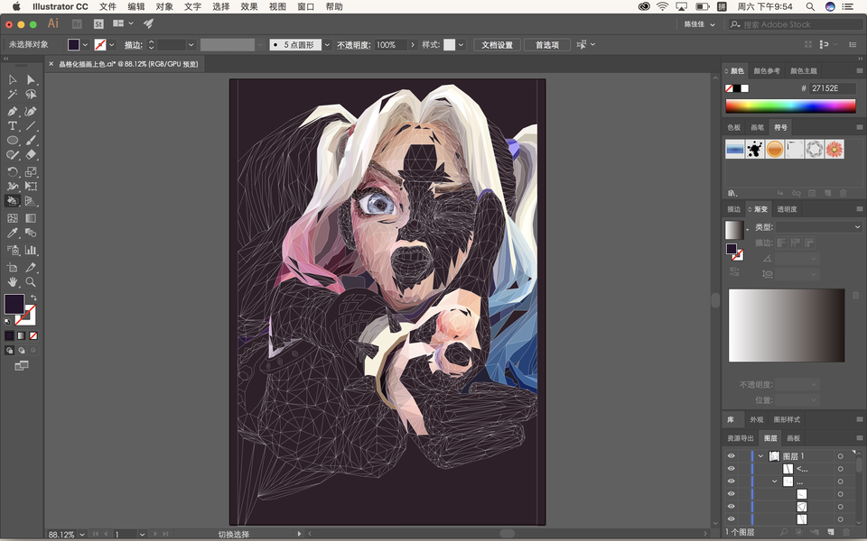Select the Eyedropper tool
Viewport: 867px width, 541px height.
(13, 233)
